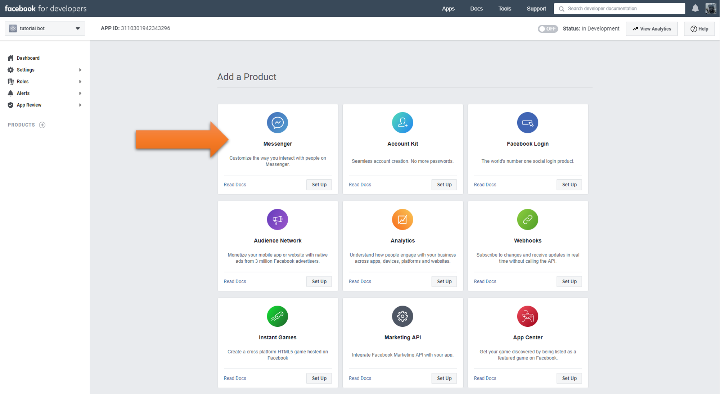
Task: Click the Audience Network megaphone icon
Action: [x=277, y=219]
